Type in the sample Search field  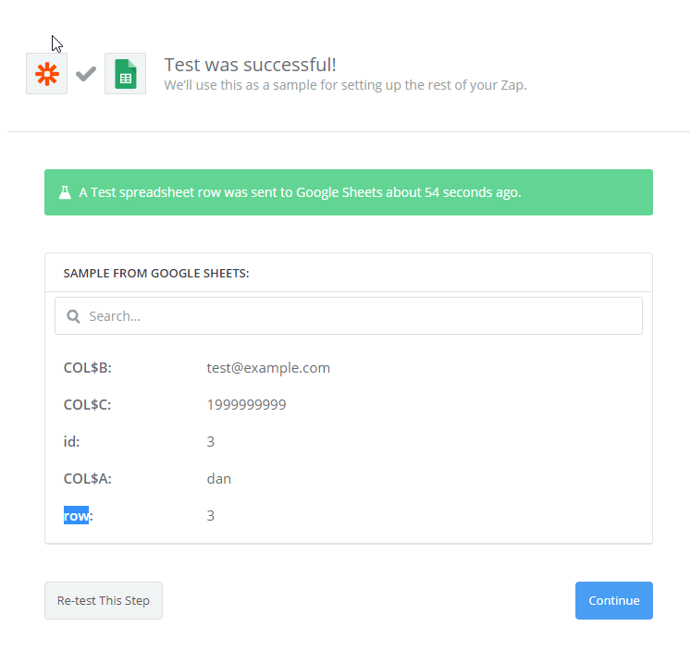(x=361, y=316)
